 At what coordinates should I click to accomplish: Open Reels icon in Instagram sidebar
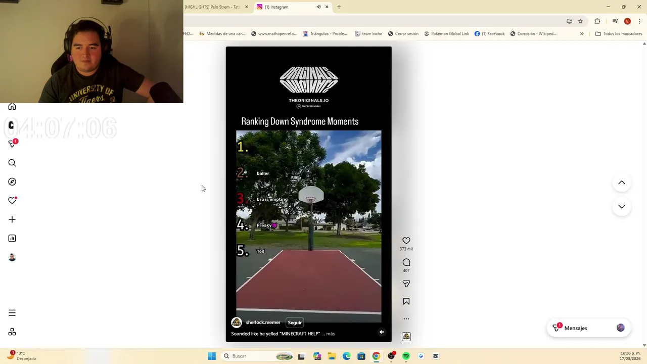click(11, 125)
